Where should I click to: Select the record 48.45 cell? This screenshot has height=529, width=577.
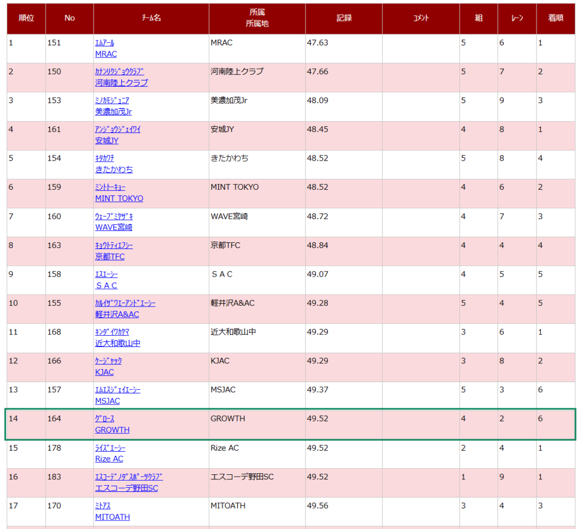(344, 136)
